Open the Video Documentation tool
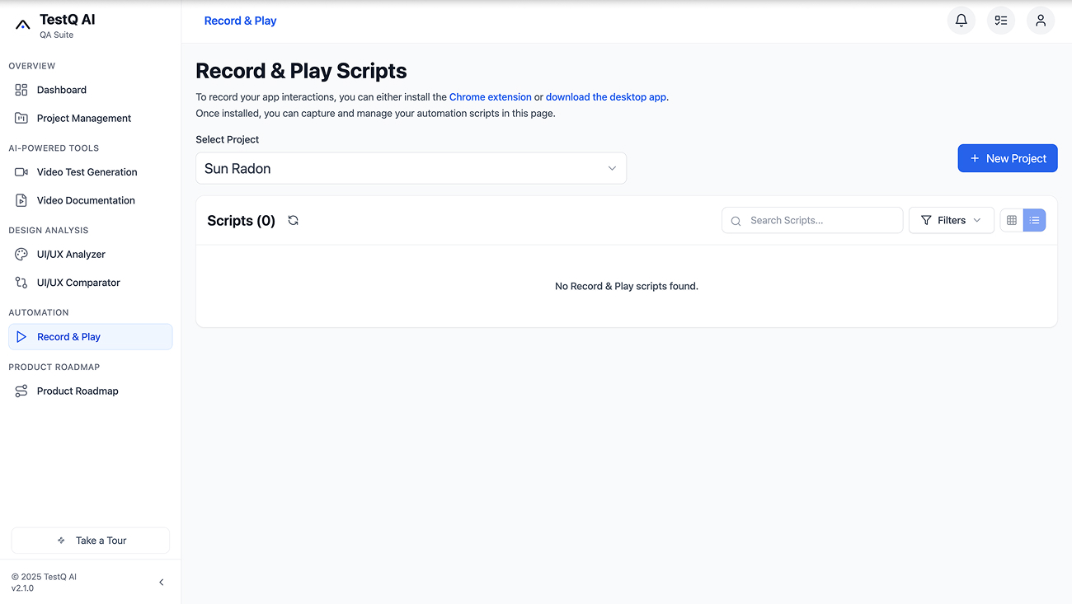The image size is (1072, 604). (x=86, y=199)
